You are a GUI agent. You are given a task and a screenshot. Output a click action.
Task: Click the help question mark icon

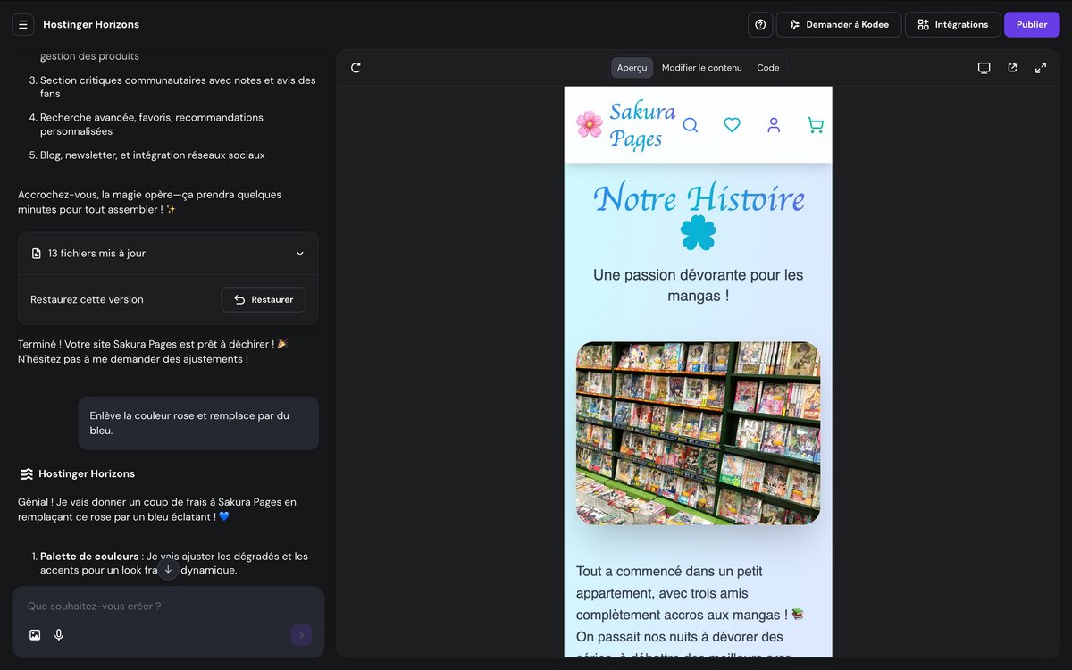pyautogui.click(x=760, y=25)
